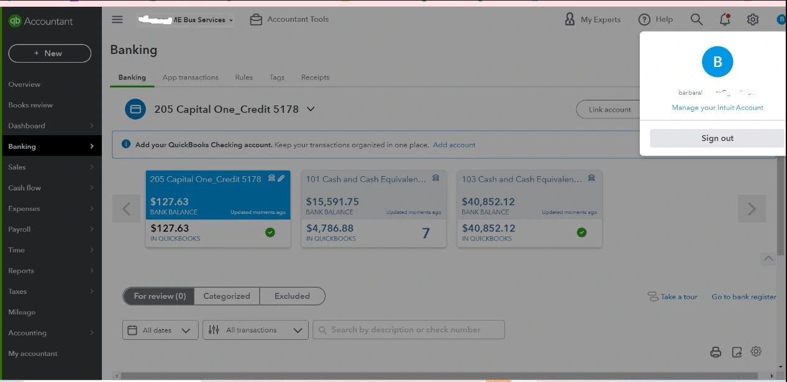Expand the Sales sidebar menu
This screenshot has height=382, width=787.
coord(51,167)
